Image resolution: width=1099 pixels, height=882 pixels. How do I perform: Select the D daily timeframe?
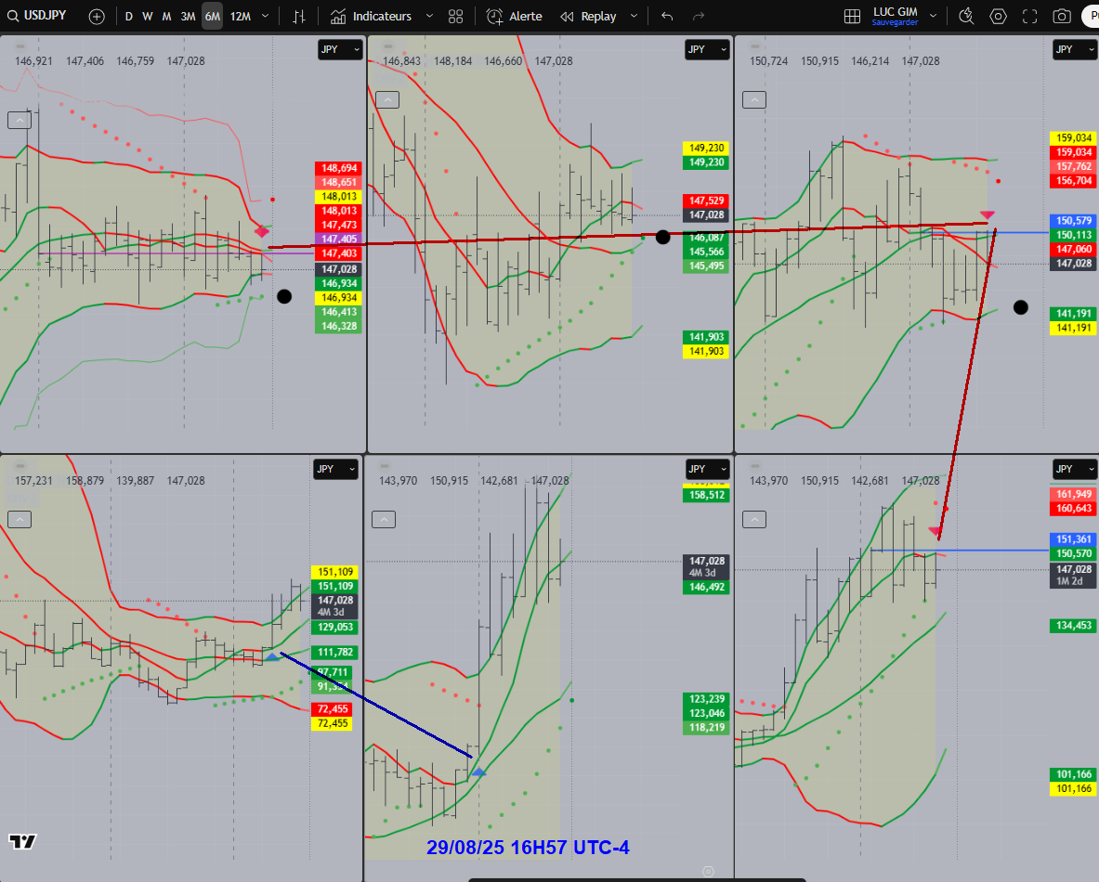click(x=129, y=16)
